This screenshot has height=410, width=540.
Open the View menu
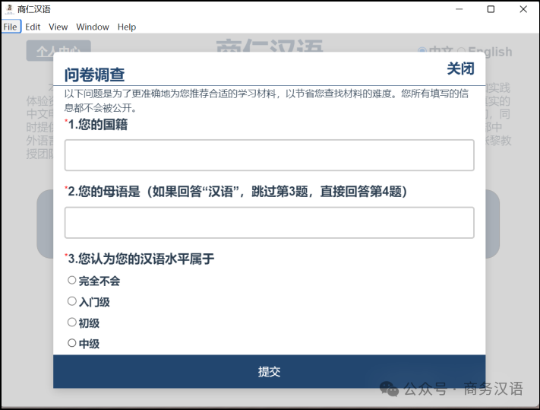(x=58, y=27)
